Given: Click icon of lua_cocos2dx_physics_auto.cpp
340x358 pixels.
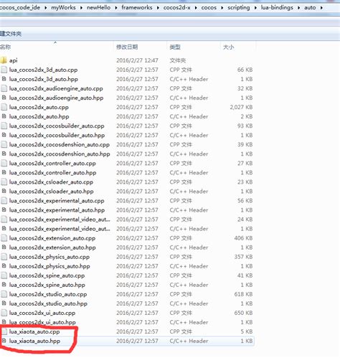Looking at the screenshot, I should [x=4, y=257].
